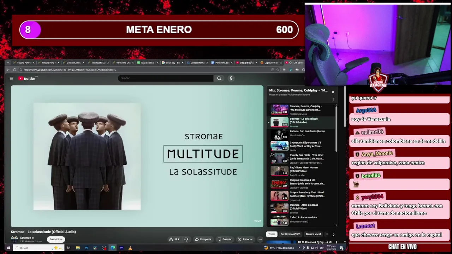Play Imagine Dragons Enemy from playlist

tap(301, 183)
